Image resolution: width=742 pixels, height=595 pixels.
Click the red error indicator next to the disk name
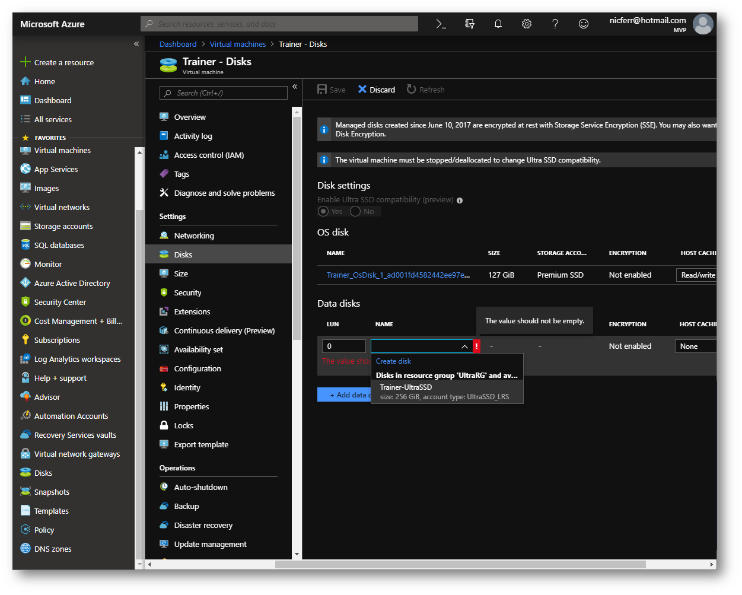[476, 346]
